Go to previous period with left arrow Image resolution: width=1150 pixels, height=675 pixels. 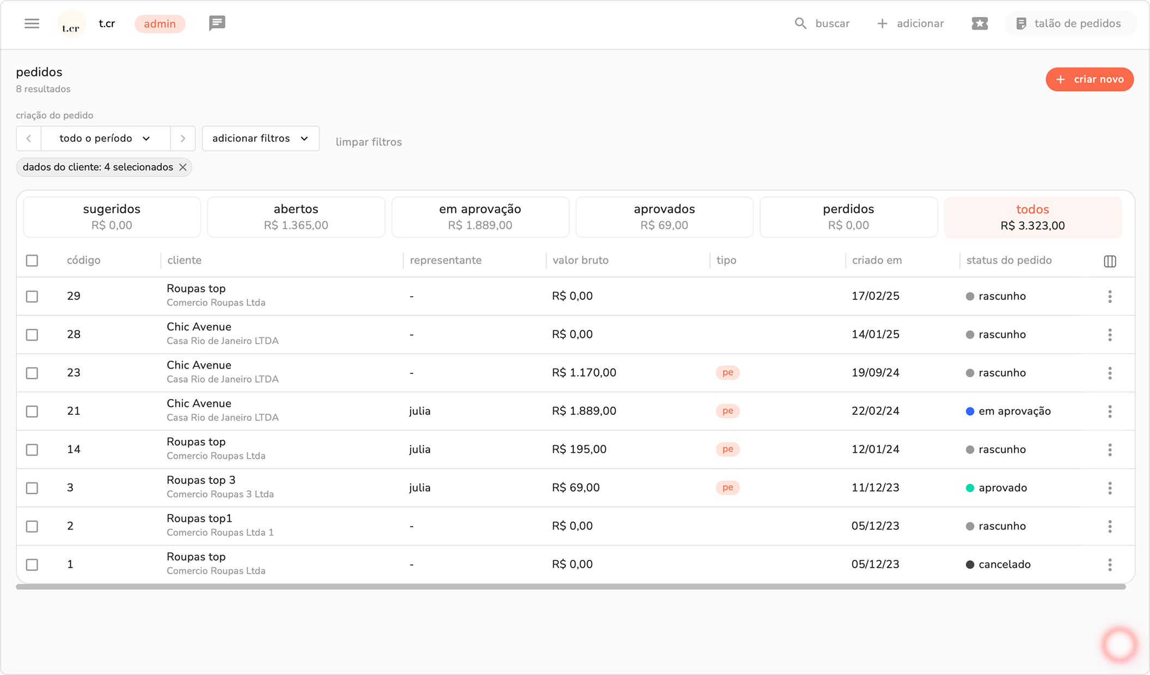coord(29,139)
